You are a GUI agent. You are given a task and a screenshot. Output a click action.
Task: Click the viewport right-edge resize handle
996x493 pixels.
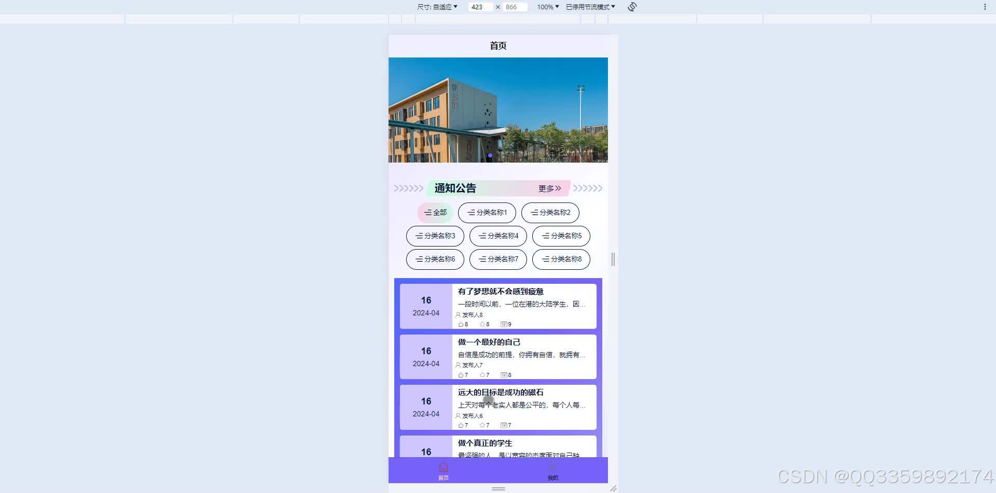613,259
